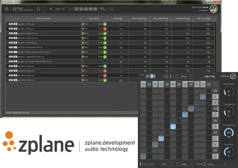Click green status light of first file row

pos(105,24)
